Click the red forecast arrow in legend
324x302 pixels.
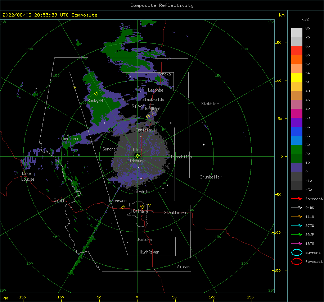297,199
